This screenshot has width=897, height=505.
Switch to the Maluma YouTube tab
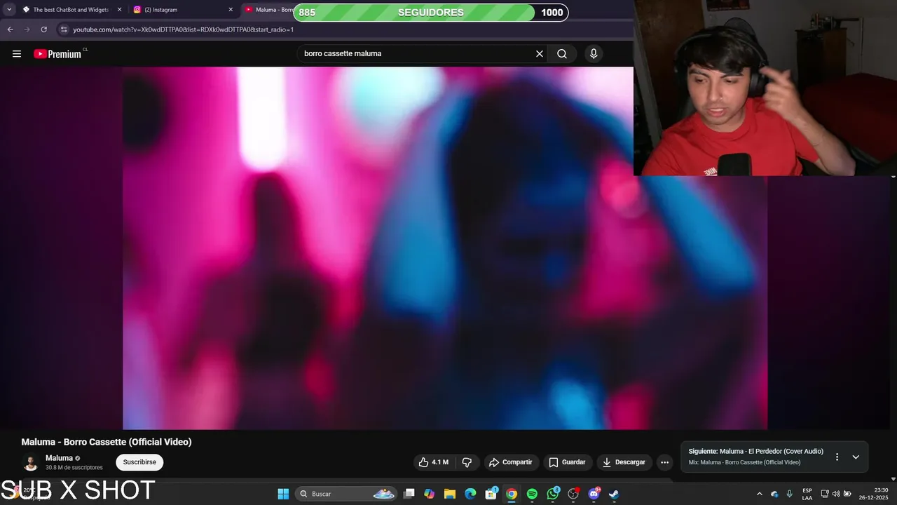pos(270,10)
